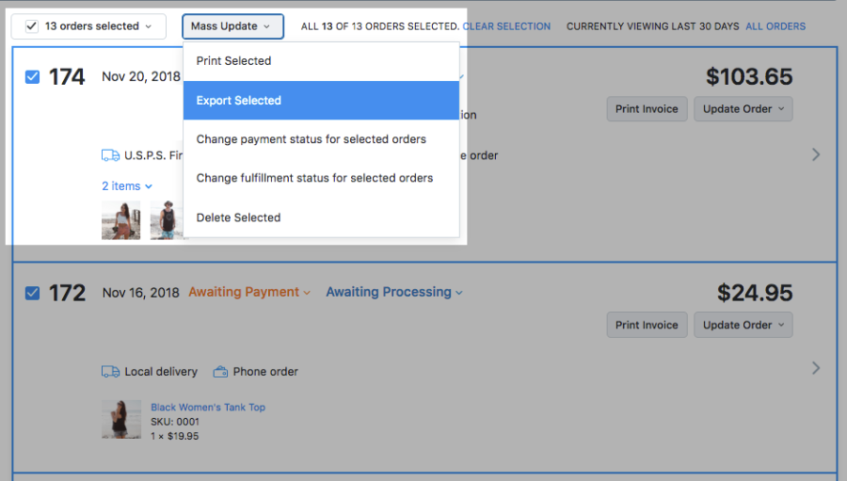The image size is (847, 481).
Task: Deselect the order 172 checkbox
Action: pyautogui.click(x=32, y=293)
